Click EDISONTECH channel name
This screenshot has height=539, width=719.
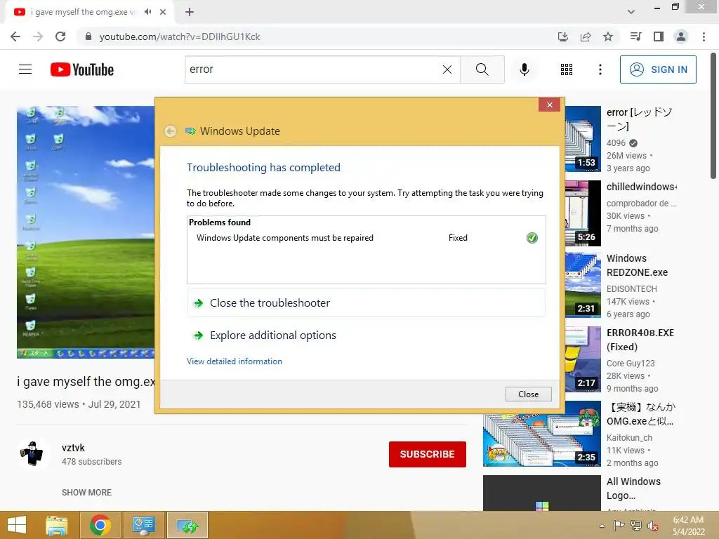click(x=631, y=288)
